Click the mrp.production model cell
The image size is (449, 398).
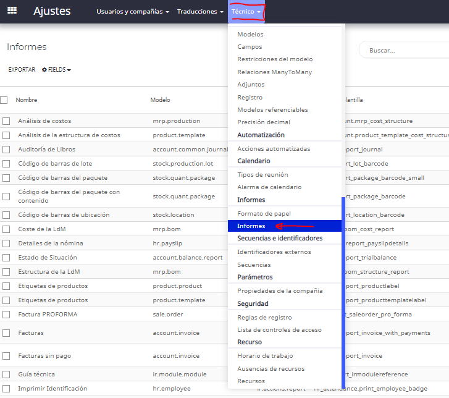177,121
